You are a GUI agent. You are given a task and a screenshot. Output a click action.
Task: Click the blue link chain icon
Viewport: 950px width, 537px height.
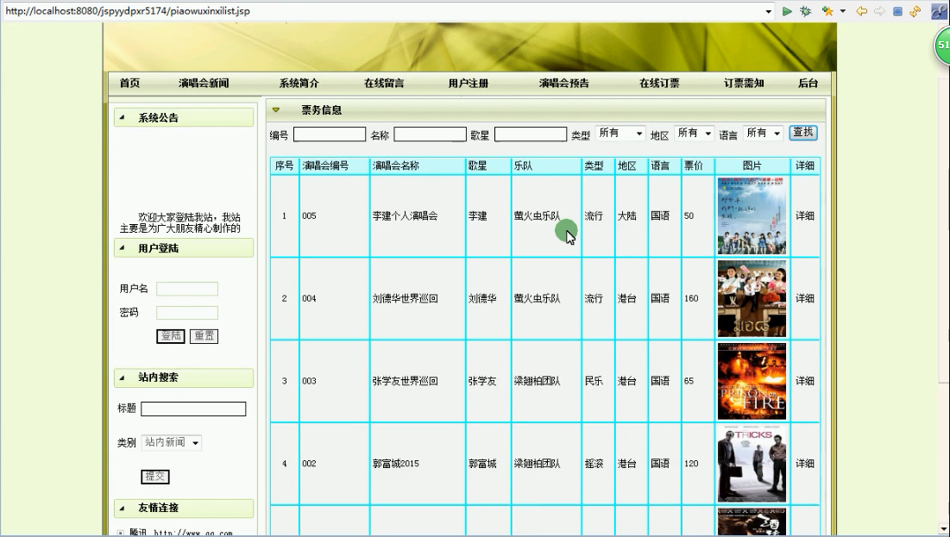click(x=939, y=11)
